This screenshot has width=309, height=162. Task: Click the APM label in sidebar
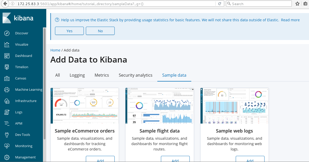pos(19,124)
